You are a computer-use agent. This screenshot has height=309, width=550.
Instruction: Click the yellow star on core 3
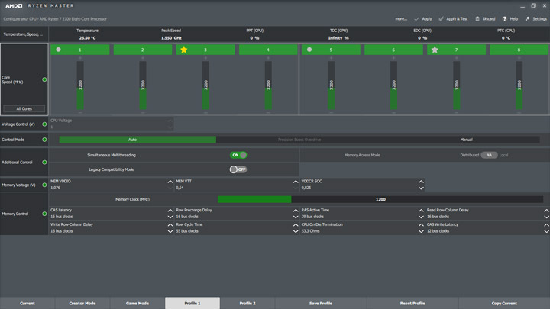coord(184,50)
